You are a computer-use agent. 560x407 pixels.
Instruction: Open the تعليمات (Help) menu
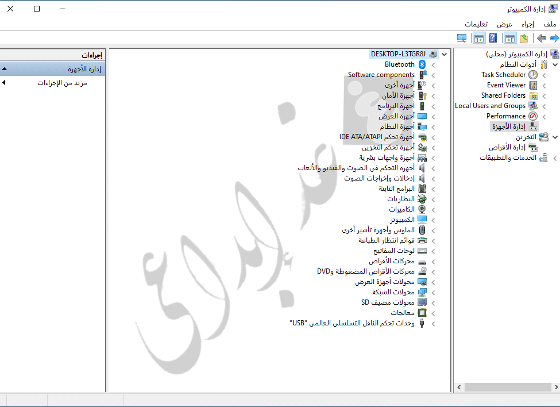click(x=476, y=24)
